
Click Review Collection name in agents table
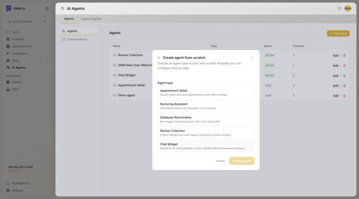click(x=130, y=55)
